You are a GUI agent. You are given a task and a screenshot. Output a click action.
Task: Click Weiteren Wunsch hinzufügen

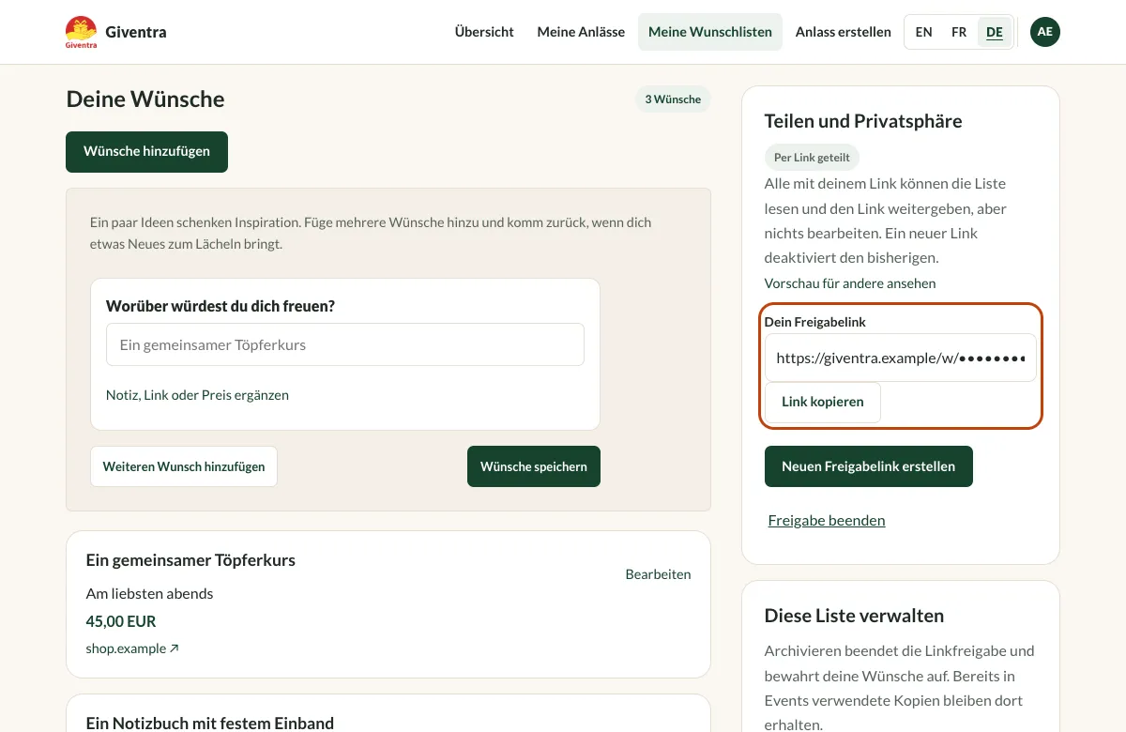pos(184,466)
